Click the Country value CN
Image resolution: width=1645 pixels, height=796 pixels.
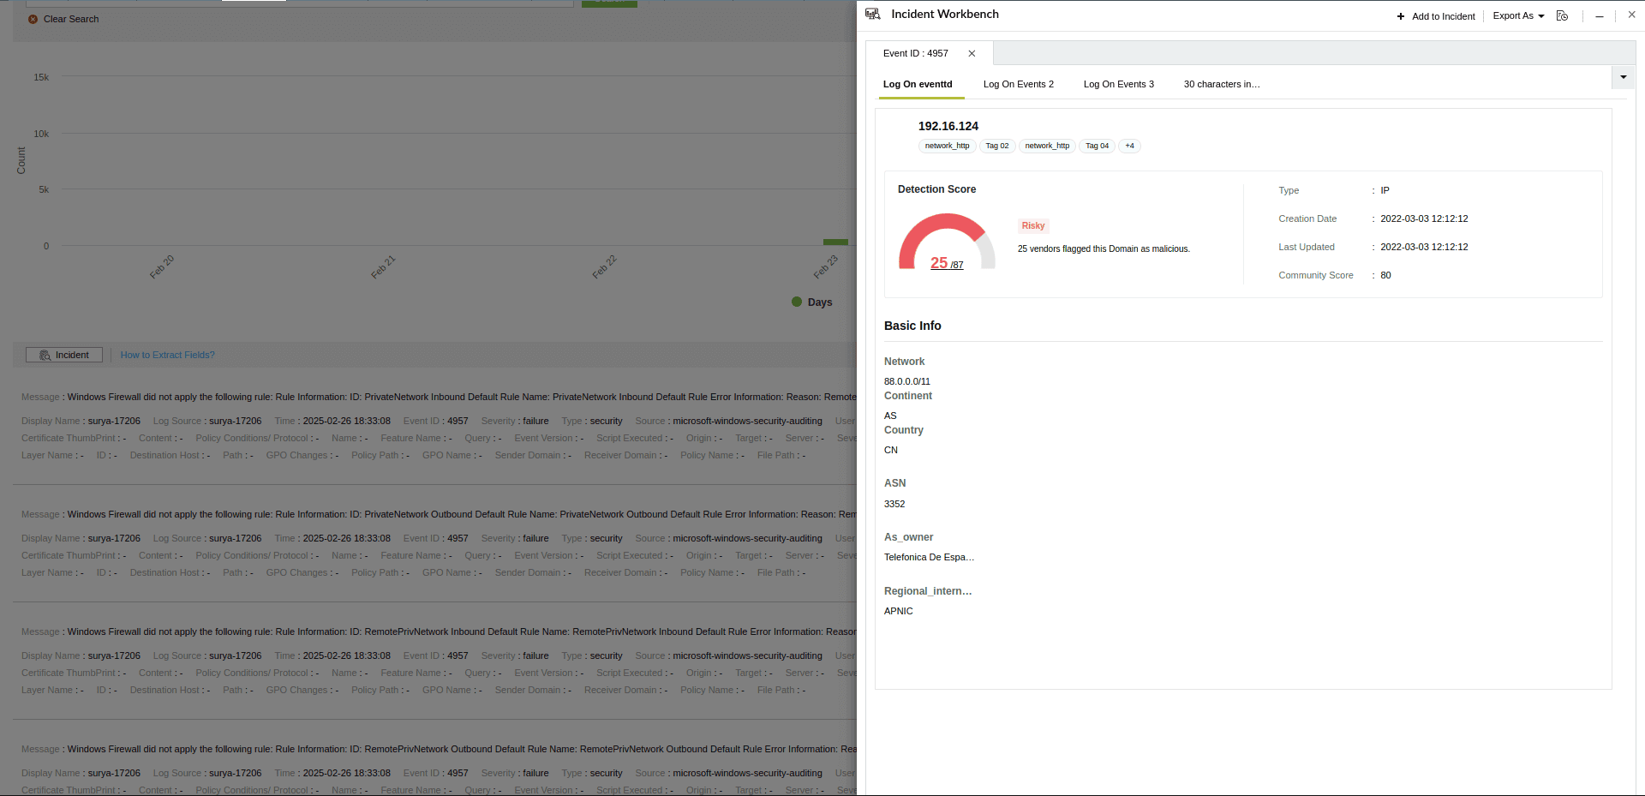[891, 450]
